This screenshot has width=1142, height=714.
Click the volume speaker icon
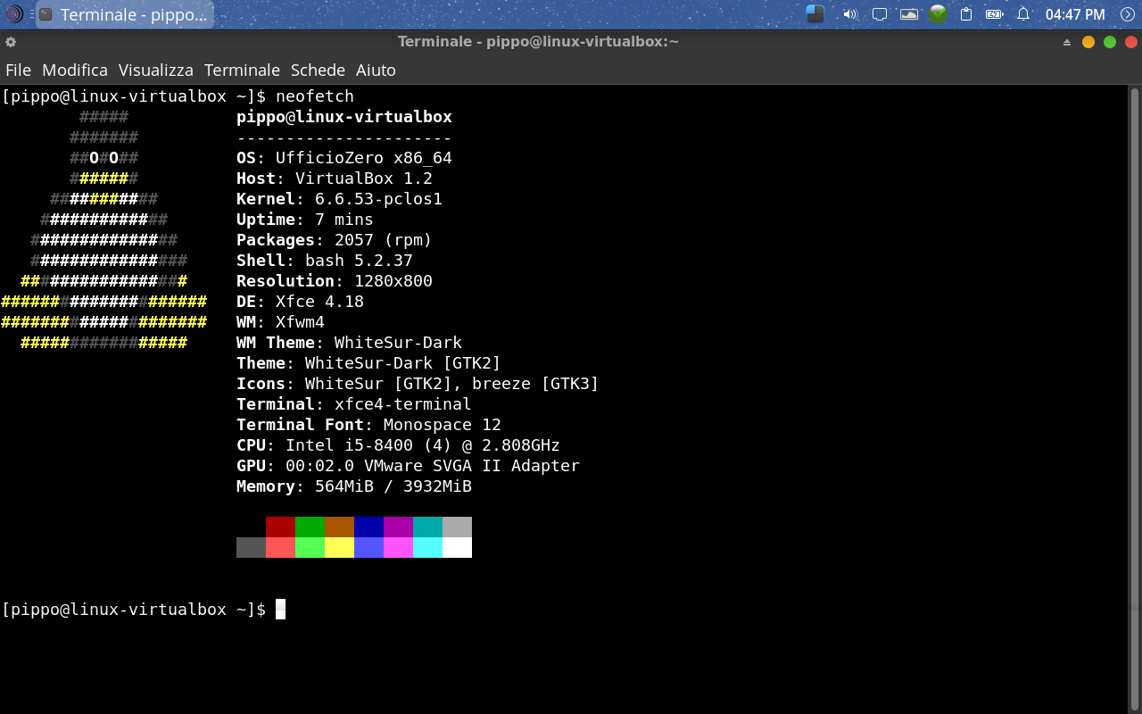tap(849, 14)
